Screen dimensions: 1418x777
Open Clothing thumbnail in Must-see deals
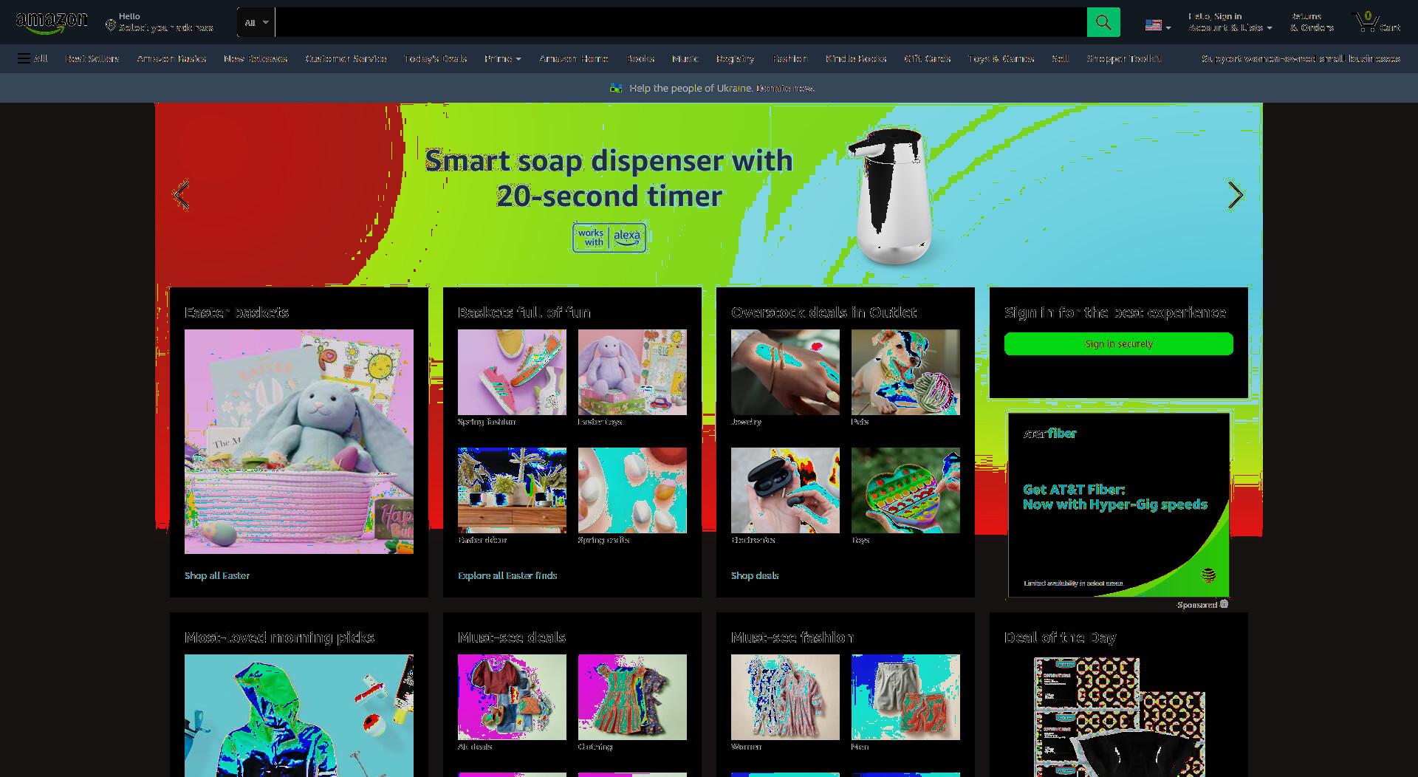(x=632, y=697)
